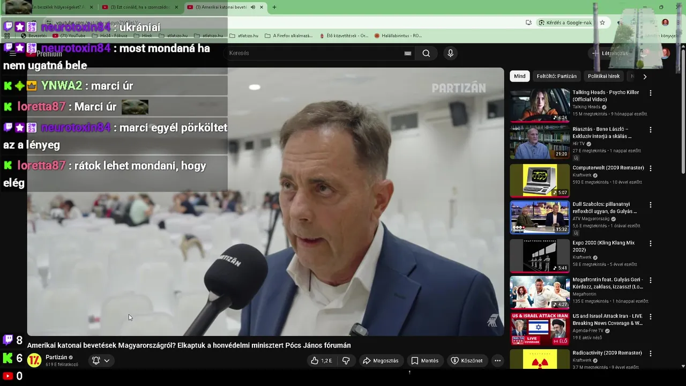Screen dimensions: 686x386
Task: Select the Feltöltő: Partizán filter chip
Action: 557,76
